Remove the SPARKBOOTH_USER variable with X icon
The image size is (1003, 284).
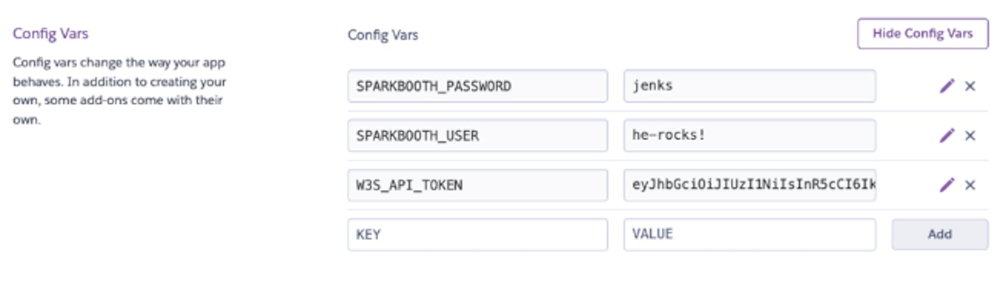click(x=970, y=136)
